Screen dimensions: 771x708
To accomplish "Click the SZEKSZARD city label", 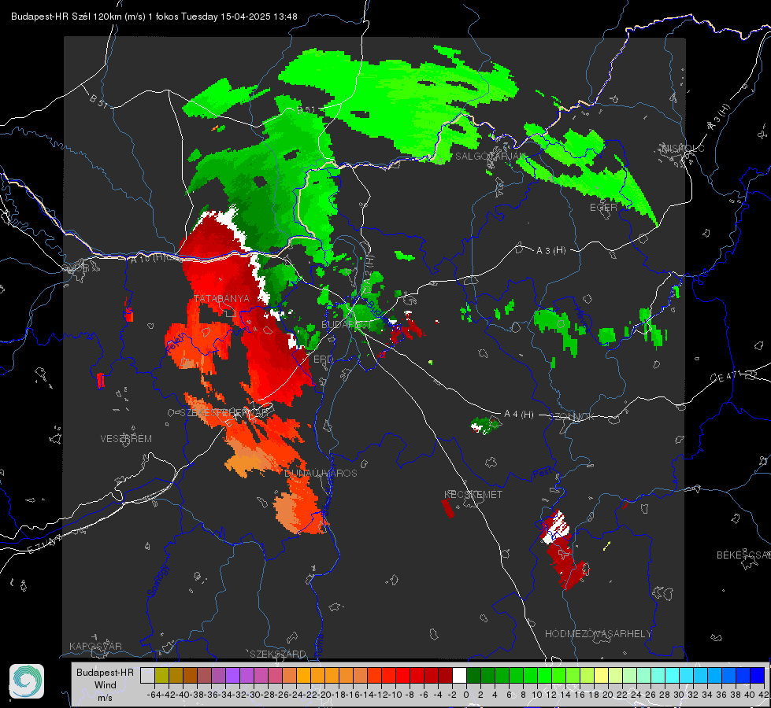I will coord(278,654).
